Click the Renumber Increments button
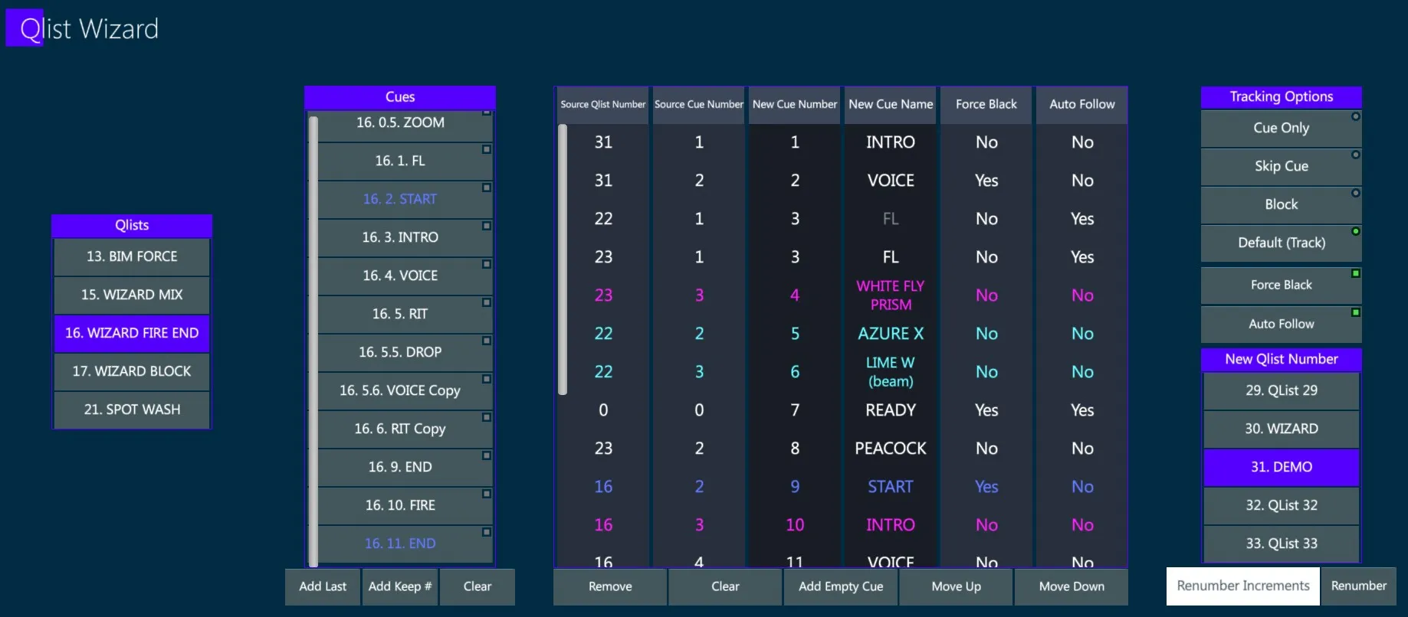The width and height of the screenshot is (1408, 617). (1243, 586)
